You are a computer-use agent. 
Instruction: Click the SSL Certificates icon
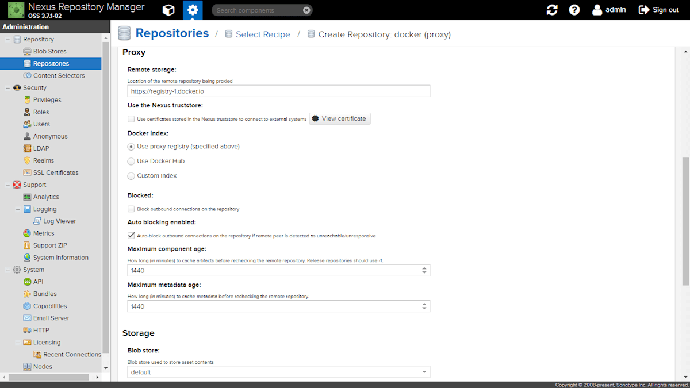point(27,172)
